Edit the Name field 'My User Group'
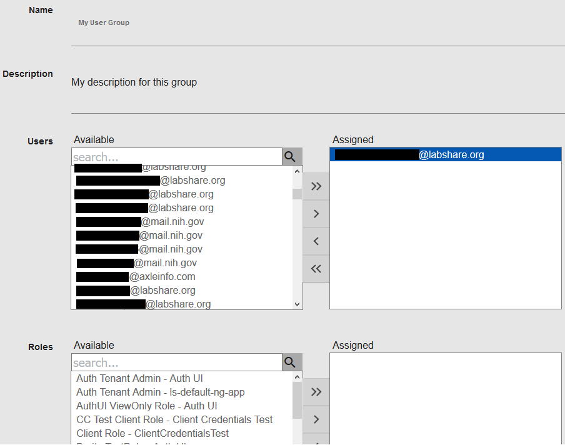Screen dimensions: 565x445 tap(317, 22)
